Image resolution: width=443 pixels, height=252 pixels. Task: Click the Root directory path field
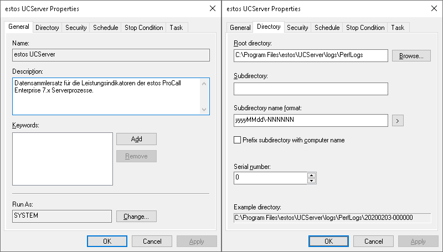tap(311, 55)
